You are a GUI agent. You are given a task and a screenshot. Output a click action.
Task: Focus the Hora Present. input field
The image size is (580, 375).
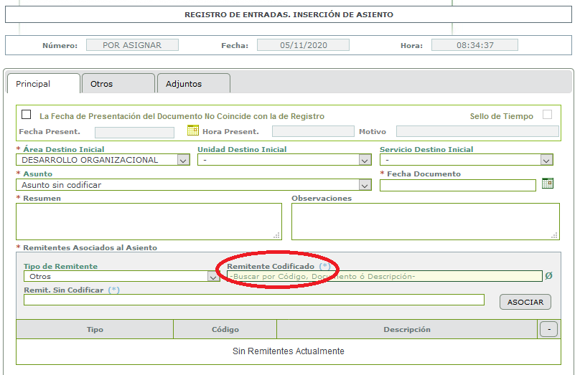(x=313, y=131)
